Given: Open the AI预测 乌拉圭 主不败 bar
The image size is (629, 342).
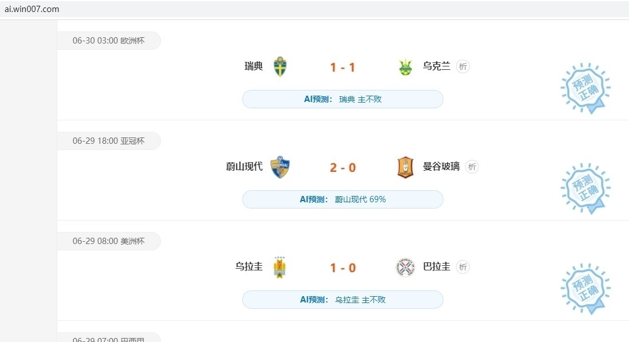Looking at the screenshot, I should tap(343, 300).
